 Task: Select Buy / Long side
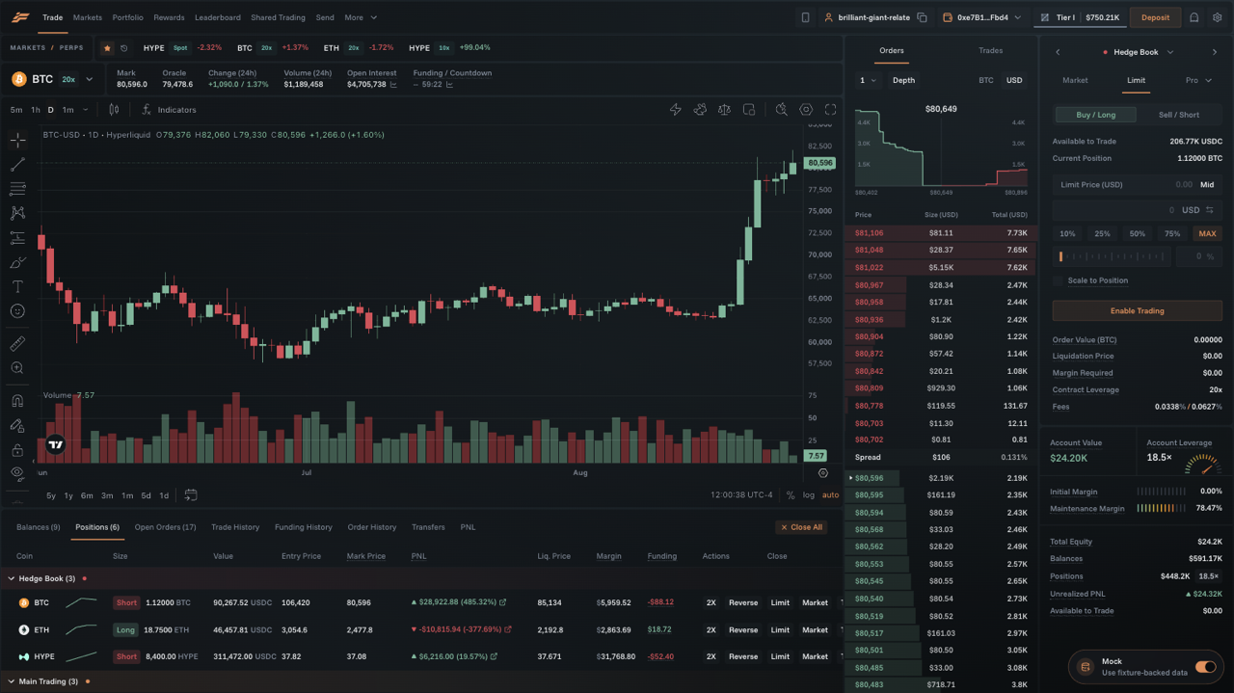coord(1096,115)
